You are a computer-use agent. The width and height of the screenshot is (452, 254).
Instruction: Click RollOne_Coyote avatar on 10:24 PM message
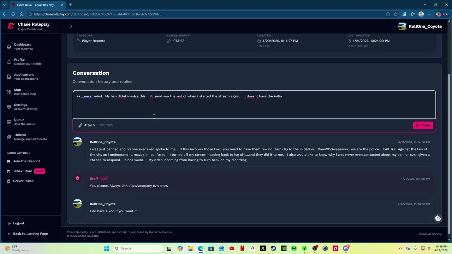[x=77, y=142]
